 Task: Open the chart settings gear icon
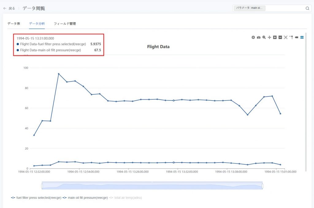click(253, 37)
